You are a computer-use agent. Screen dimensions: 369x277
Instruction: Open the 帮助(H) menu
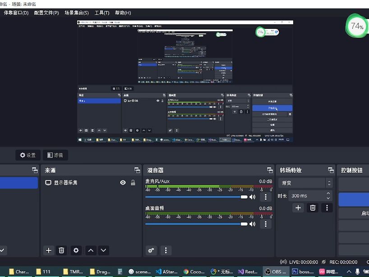tap(123, 13)
